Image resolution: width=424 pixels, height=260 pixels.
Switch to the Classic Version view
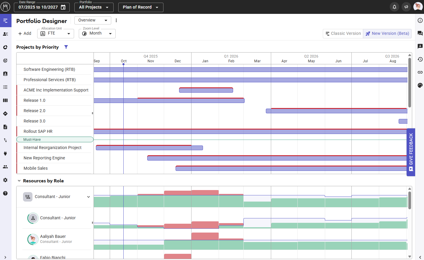click(343, 33)
